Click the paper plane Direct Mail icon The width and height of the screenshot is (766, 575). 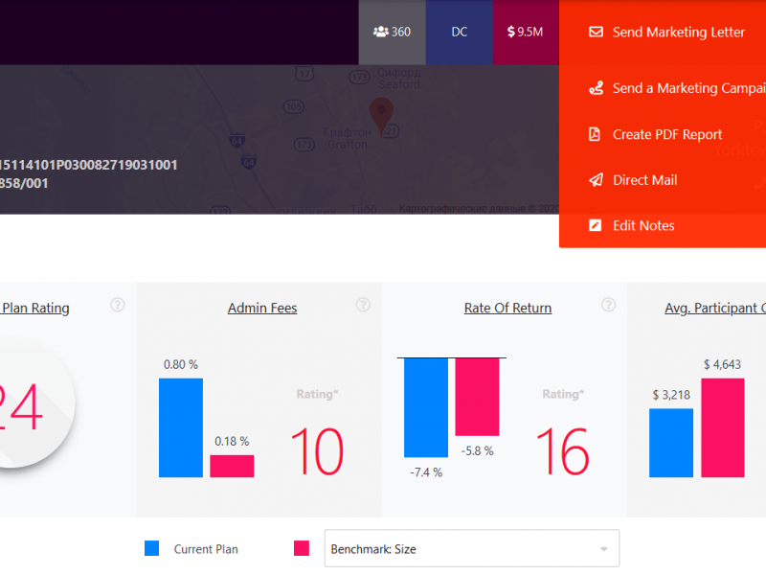tap(596, 180)
